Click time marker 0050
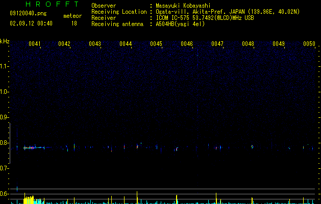The width and height of the screenshot is (321, 204). [x=309, y=44]
